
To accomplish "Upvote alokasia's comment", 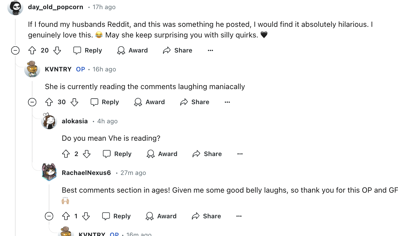I will [66, 154].
